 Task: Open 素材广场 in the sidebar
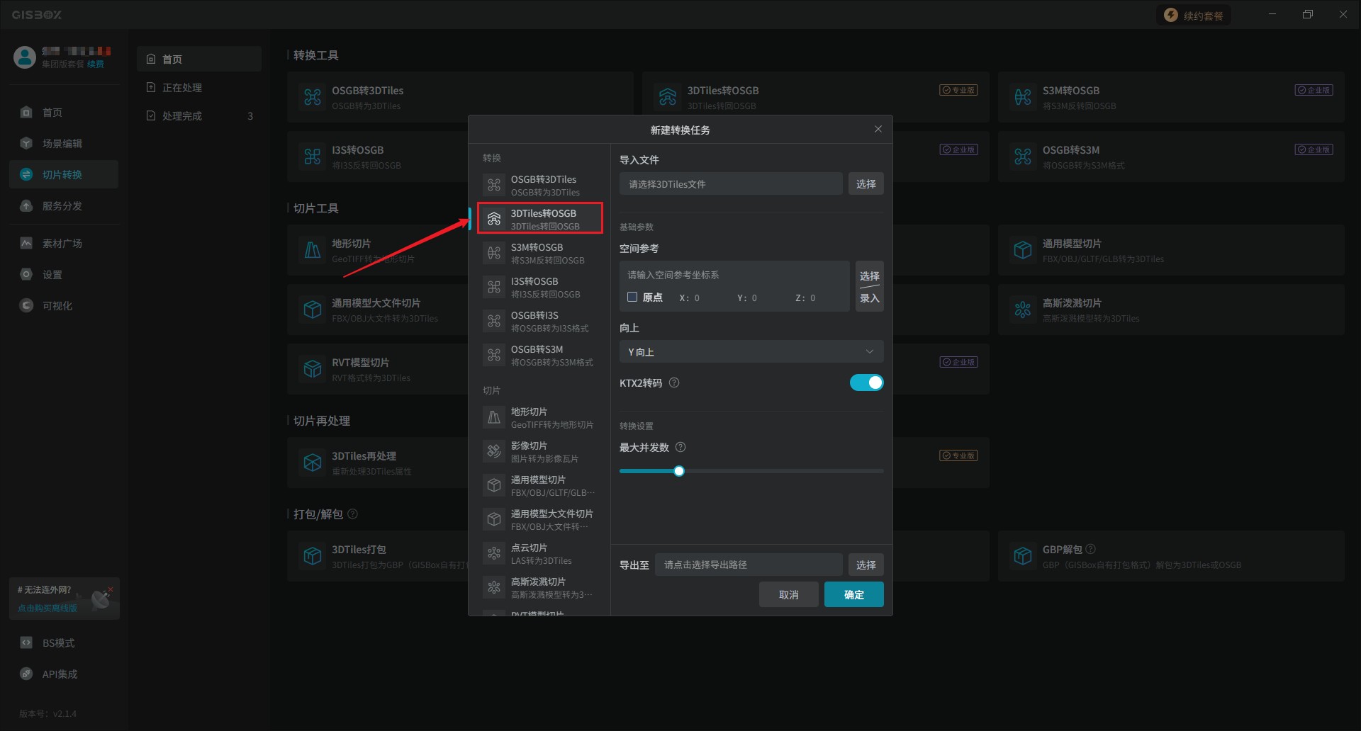coord(62,244)
